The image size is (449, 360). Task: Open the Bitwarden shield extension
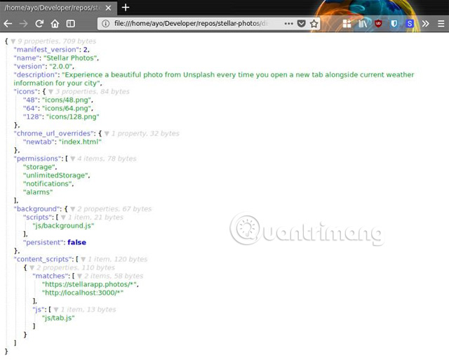394,23
